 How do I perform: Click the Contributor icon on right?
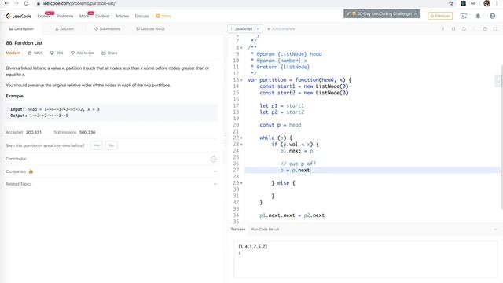214,159
